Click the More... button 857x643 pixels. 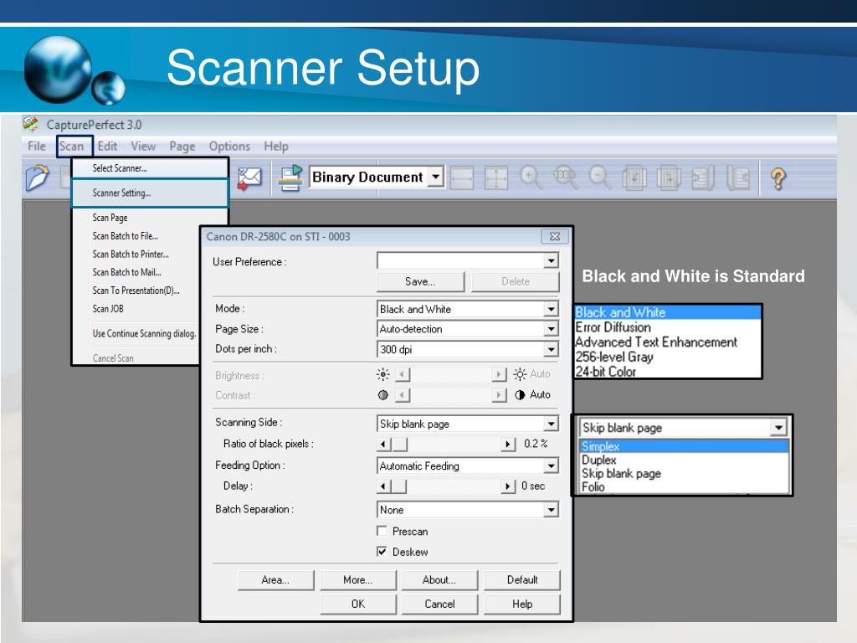358,580
